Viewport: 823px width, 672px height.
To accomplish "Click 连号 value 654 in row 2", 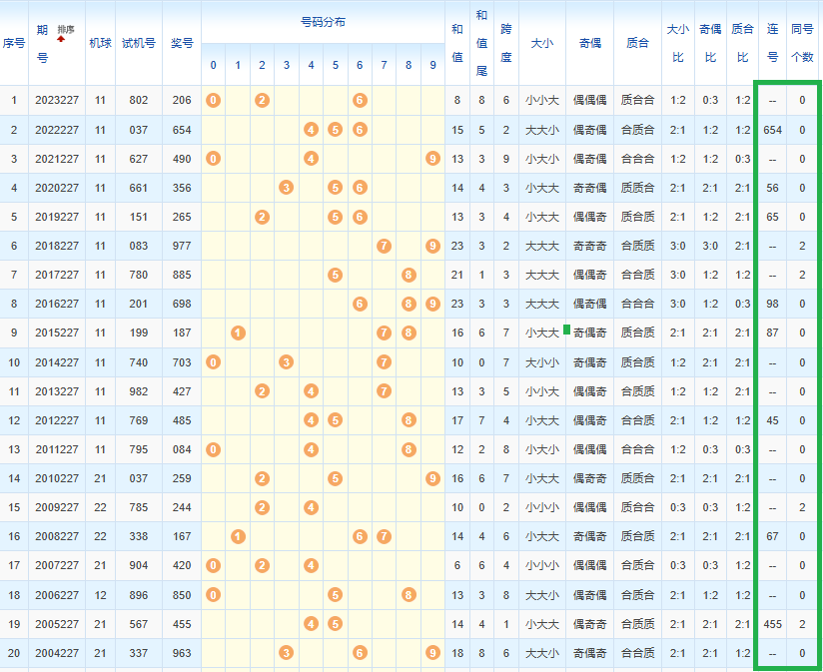I will (x=772, y=130).
